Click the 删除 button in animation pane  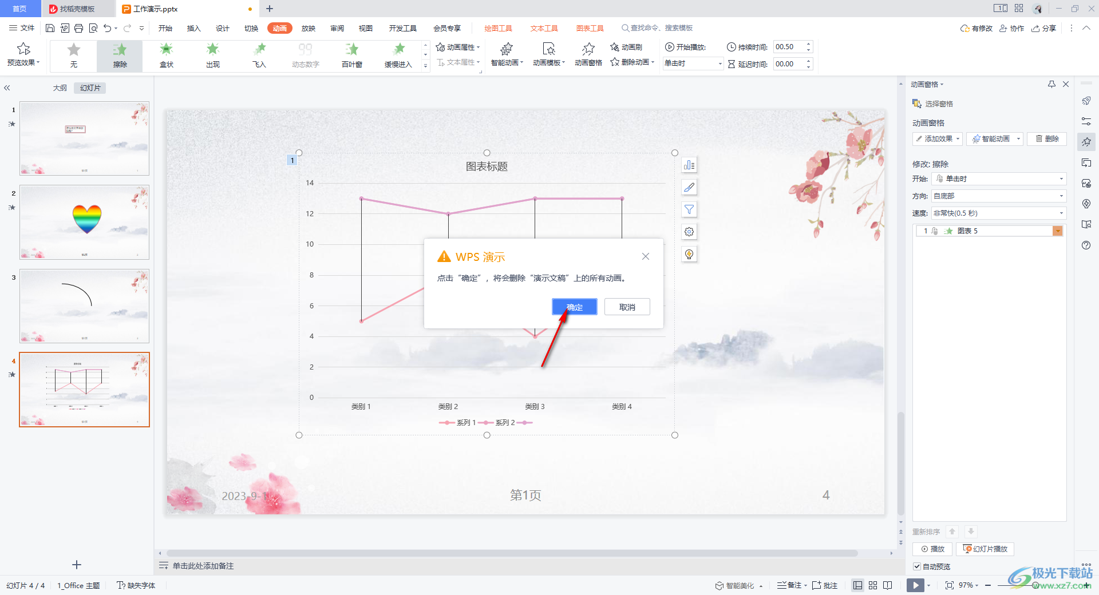point(1047,138)
